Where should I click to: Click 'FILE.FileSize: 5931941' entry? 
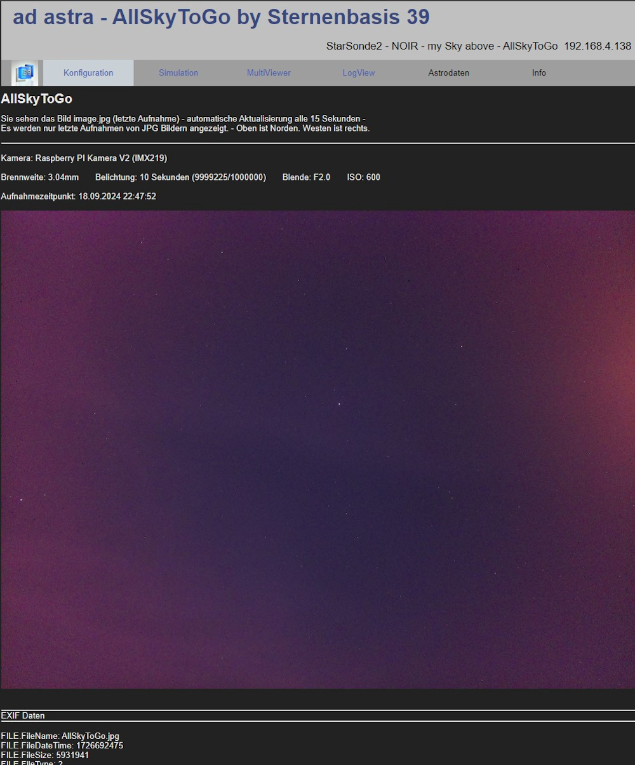pyautogui.click(x=45, y=755)
